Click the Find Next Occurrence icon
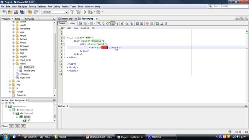Screen dimensions: 249x140 click(x=108, y=23)
